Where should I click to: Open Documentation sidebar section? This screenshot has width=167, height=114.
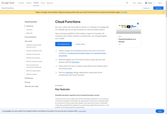point(31,37)
